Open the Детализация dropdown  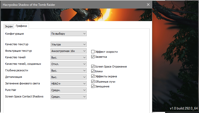pos(69,77)
